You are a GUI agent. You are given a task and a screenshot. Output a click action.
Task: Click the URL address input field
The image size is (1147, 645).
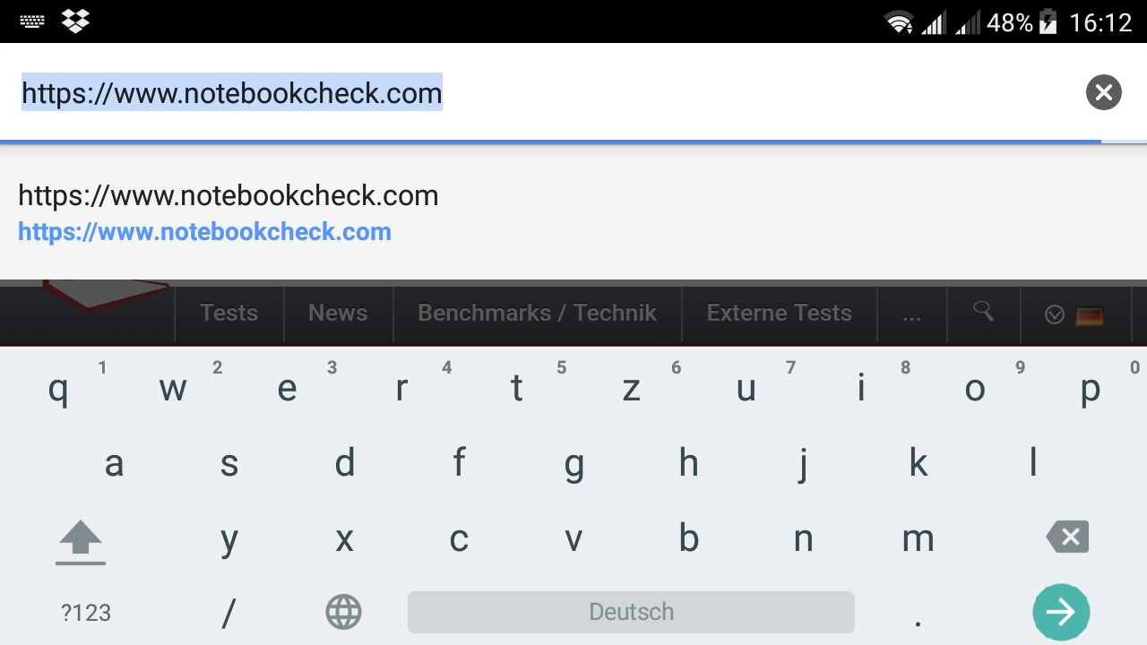538,93
